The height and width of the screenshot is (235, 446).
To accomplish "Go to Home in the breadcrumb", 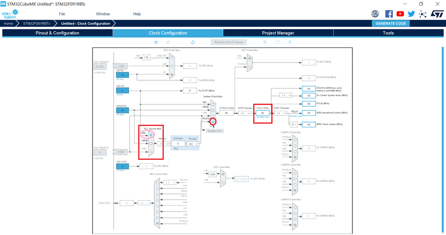I will point(8,24).
